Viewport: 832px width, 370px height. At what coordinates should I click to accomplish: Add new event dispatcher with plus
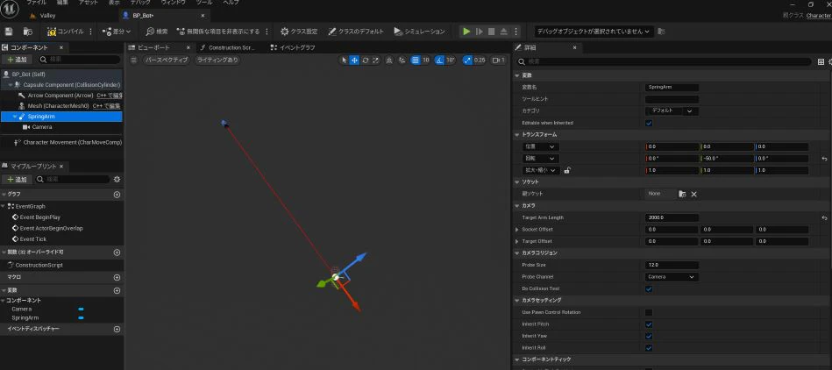point(117,329)
